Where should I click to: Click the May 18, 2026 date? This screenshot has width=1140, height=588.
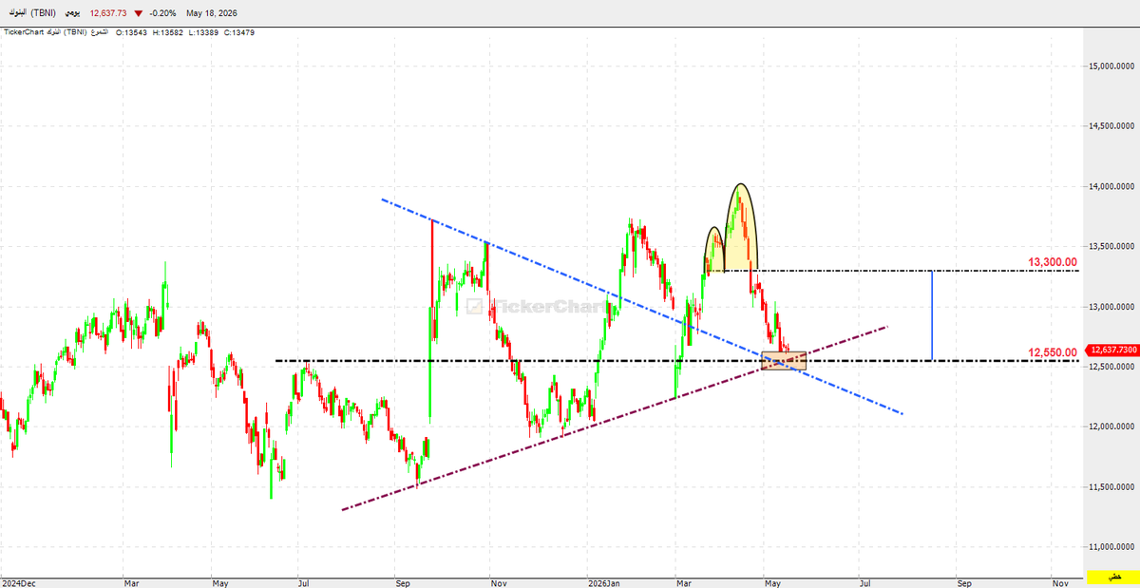click(x=212, y=13)
